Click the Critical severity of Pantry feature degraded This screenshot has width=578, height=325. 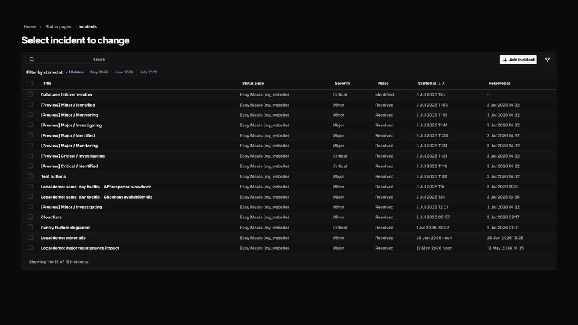click(x=340, y=227)
